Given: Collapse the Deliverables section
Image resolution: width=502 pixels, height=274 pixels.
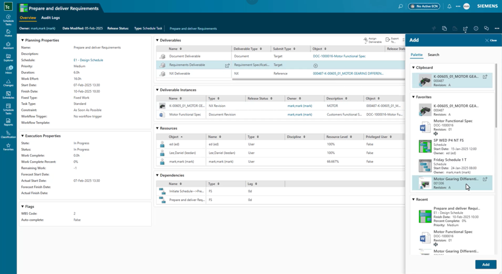Looking at the screenshot, I should (157, 40).
